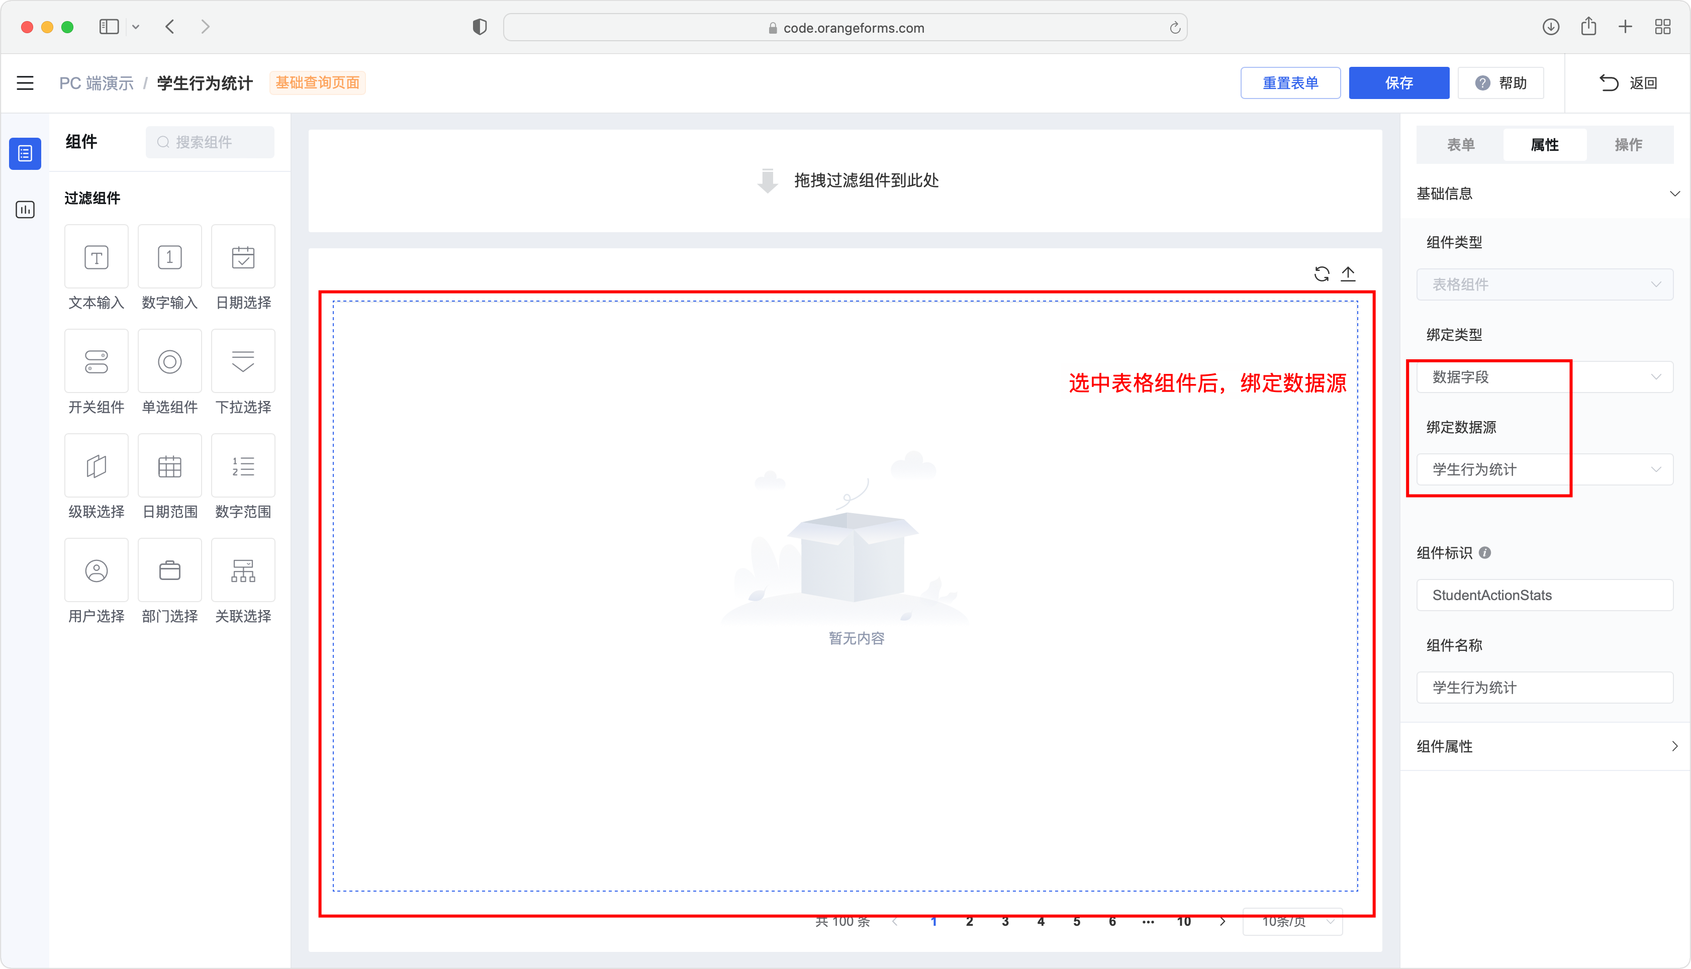Click the table export upload icon
The width and height of the screenshot is (1691, 969).
tap(1348, 273)
